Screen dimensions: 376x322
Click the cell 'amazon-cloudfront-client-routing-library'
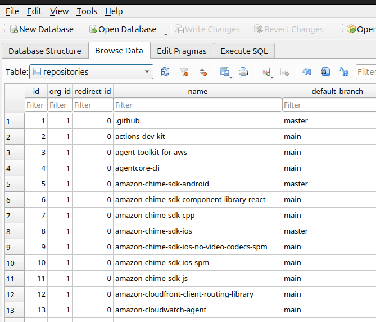(198, 294)
